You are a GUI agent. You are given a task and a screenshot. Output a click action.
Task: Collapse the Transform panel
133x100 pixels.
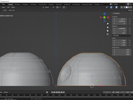point(112,13)
